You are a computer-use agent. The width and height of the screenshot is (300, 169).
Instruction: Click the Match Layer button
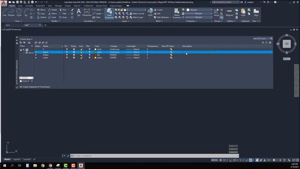(x=136, y=17)
